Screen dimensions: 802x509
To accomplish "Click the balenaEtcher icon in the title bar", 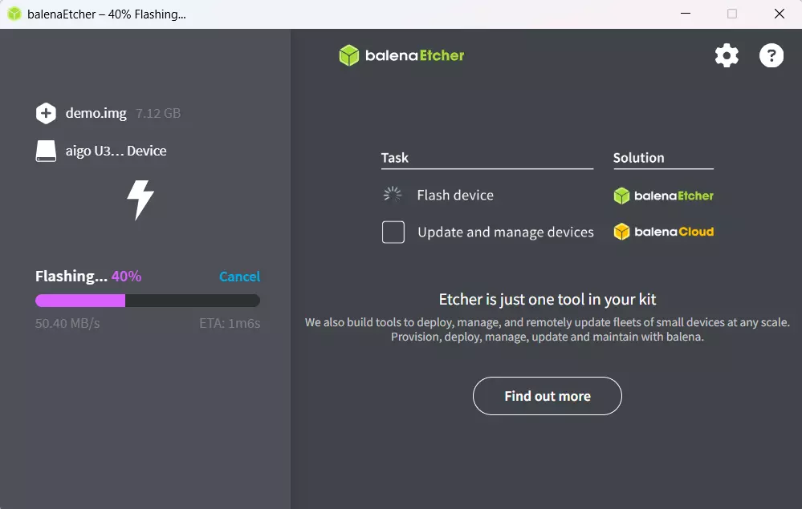I will (x=14, y=14).
